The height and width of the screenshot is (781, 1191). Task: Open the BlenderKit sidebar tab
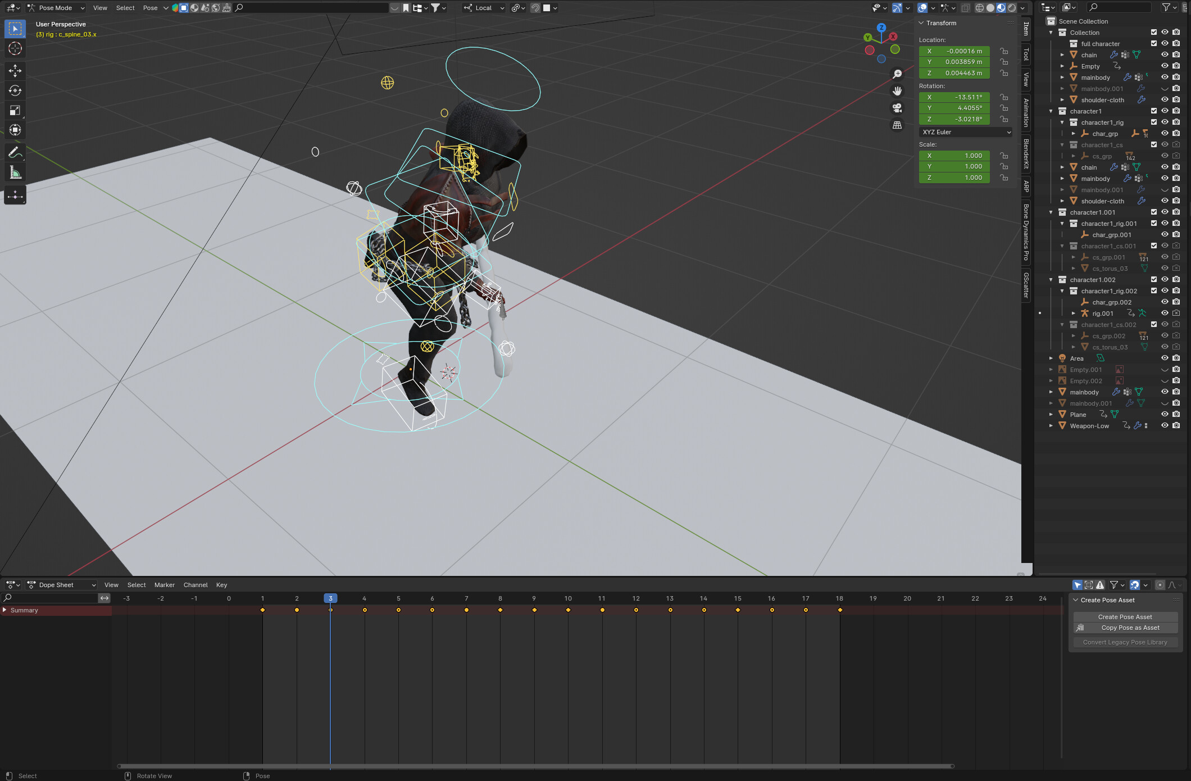1026,153
